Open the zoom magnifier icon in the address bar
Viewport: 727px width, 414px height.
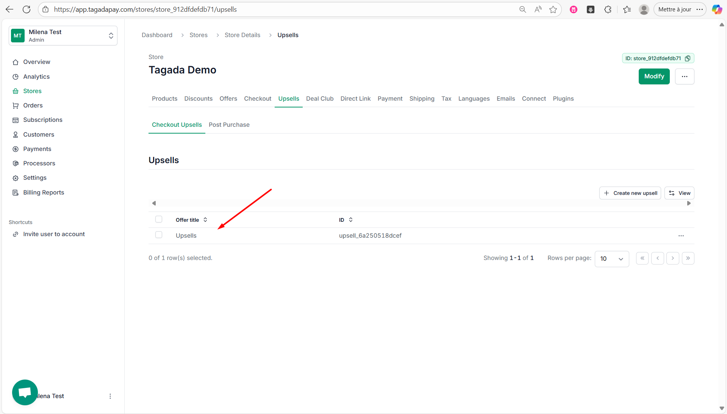point(522,9)
